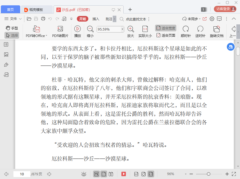
Task: Toggle single page view mode
Action: tap(104, 174)
